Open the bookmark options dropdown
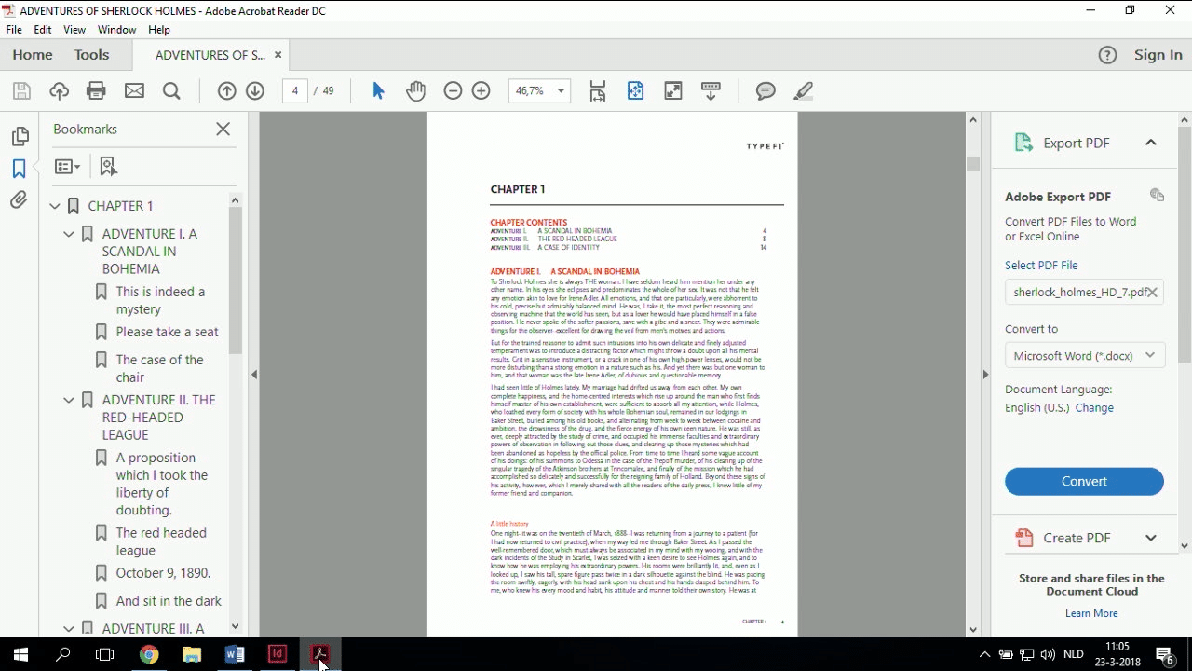 pos(67,166)
